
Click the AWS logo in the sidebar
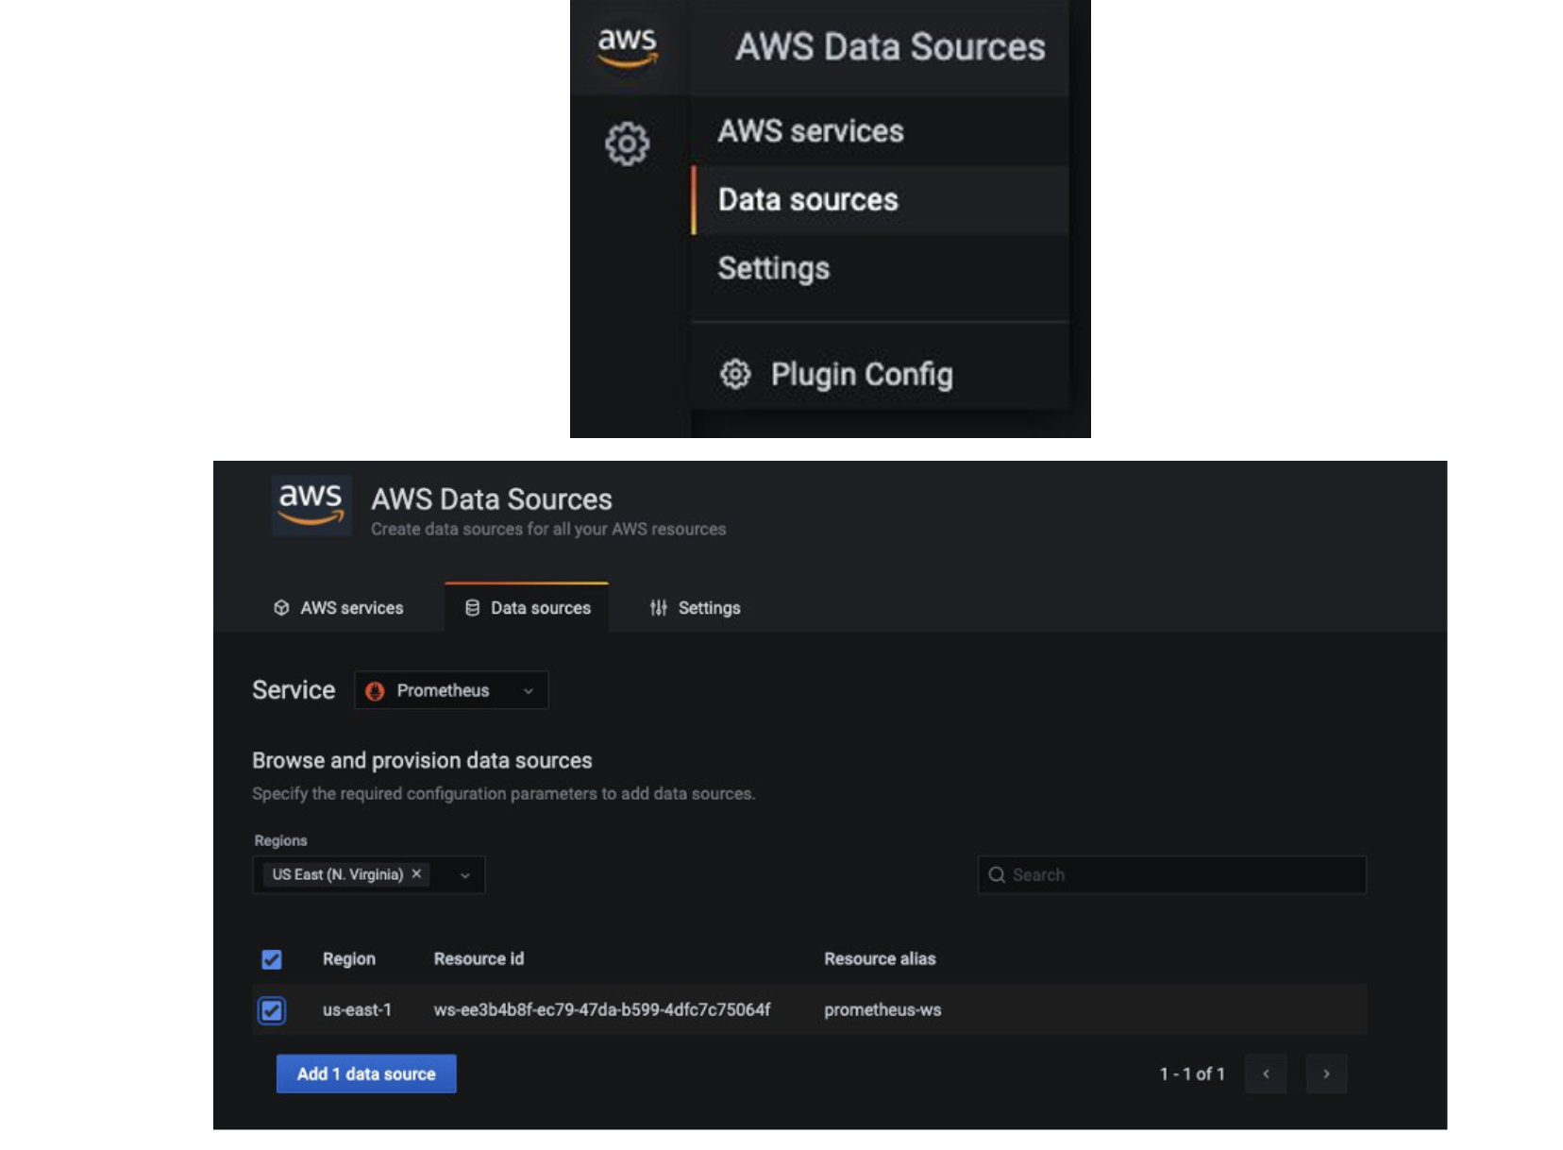pyautogui.click(x=628, y=47)
